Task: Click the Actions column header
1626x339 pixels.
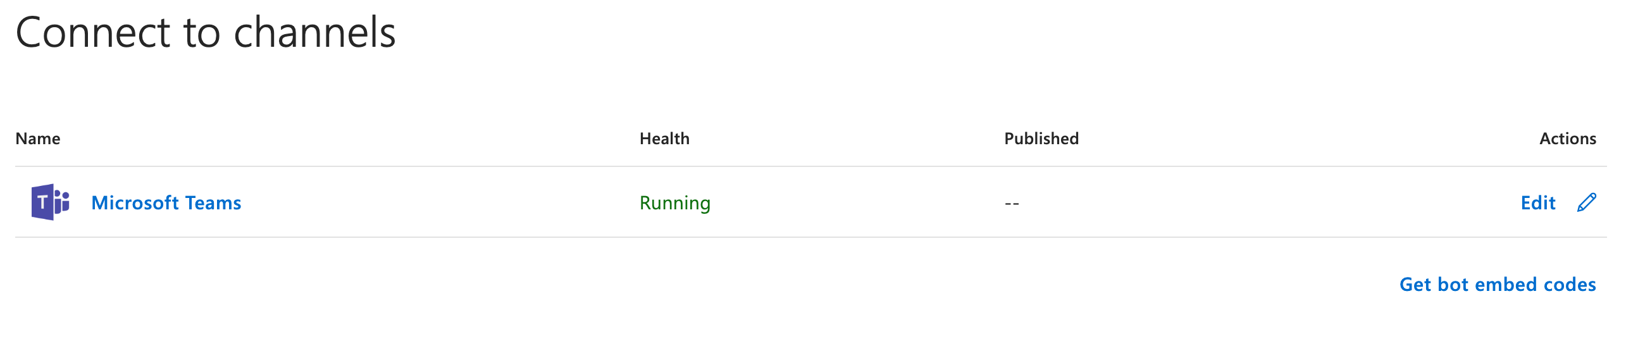Action: (1568, 139)
